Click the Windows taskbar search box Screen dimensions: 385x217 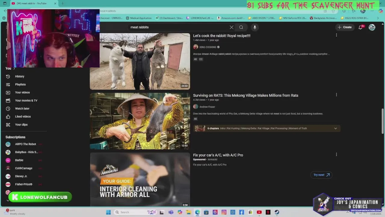(135, 212)
